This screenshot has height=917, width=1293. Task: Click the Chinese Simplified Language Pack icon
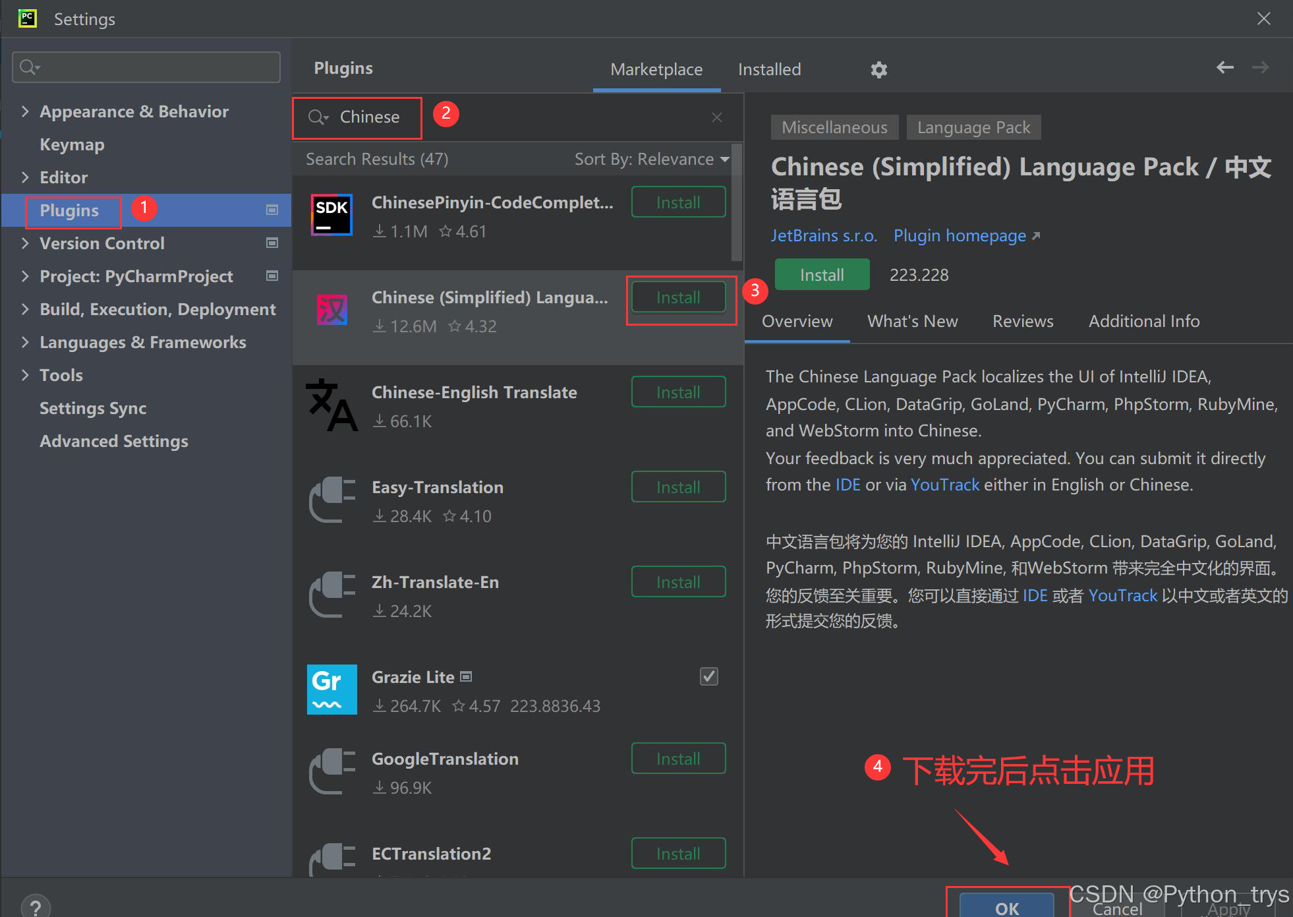point(332,310)
